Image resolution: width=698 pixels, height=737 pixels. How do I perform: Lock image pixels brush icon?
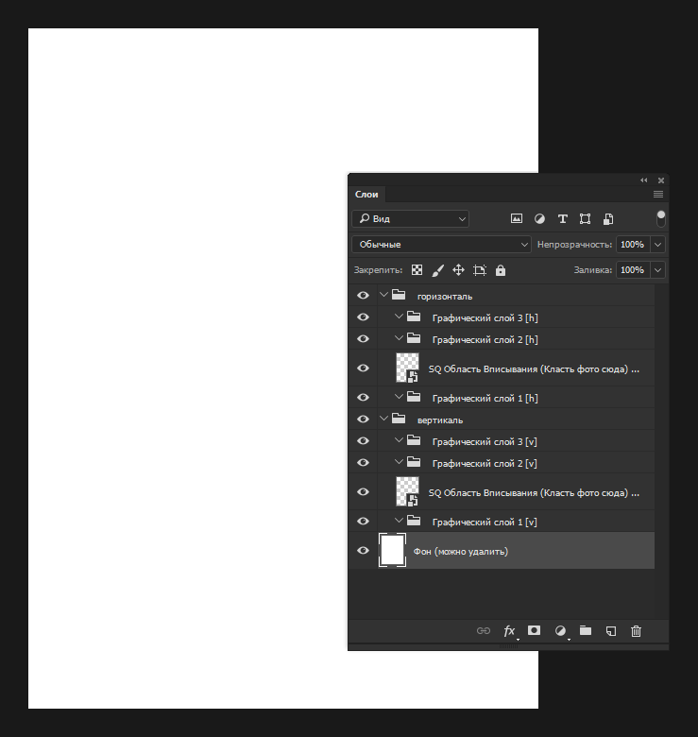click(437, 270)
